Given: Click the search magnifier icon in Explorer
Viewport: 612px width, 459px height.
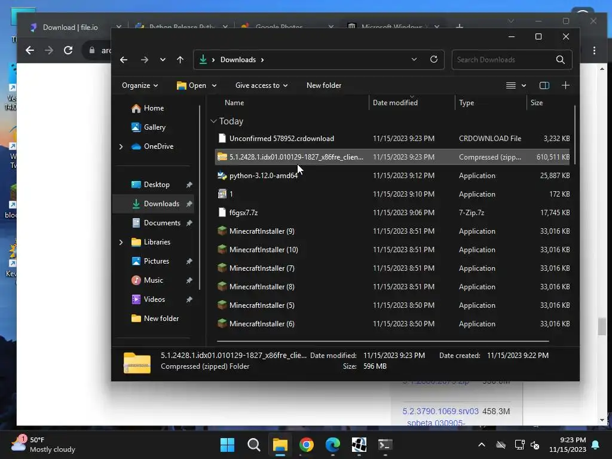Looking at the screenshot, I should tap(561, 60).
